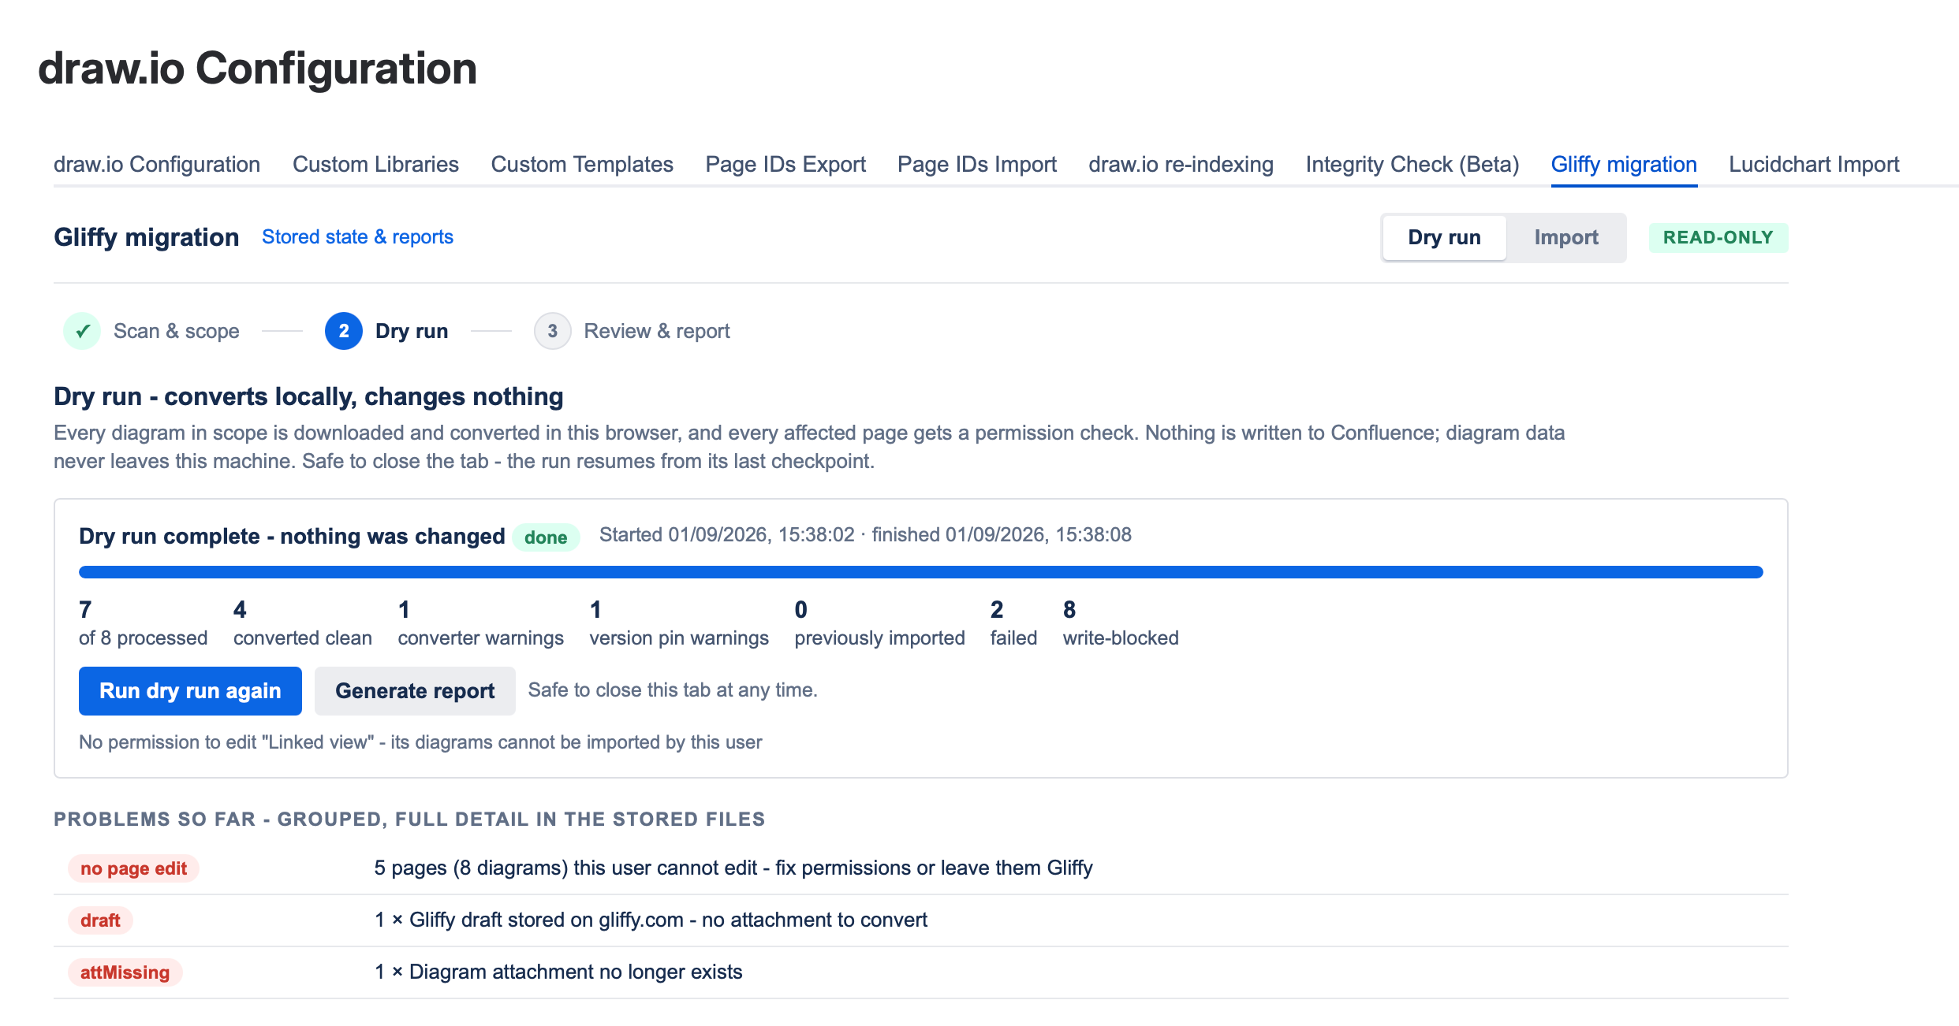The width and height of the screenshot is (1959, 1026).
Task: Select the Dry run step label
Action: point(412,331)
